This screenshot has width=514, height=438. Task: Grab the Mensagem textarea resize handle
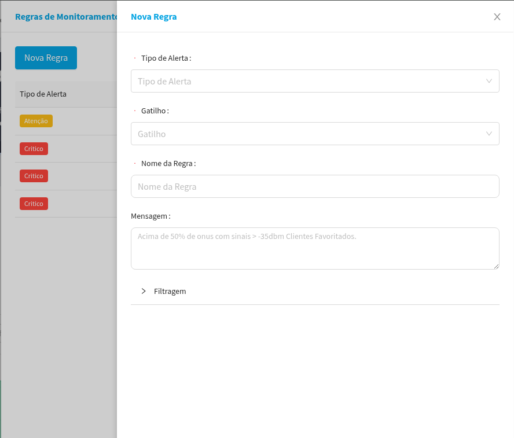pyautogui.click(x=496, y=266)
